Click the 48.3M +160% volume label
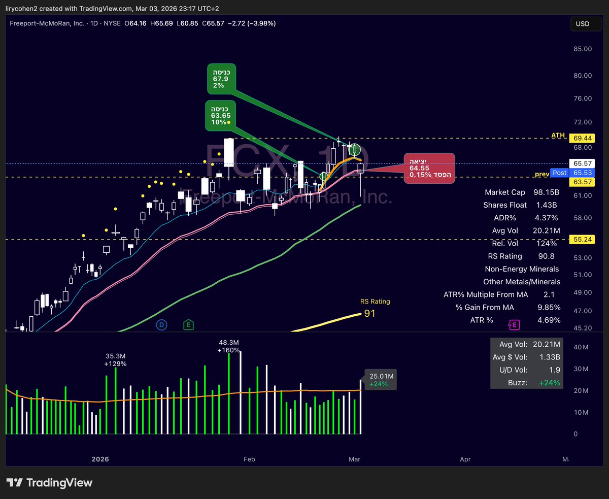This screenshot has height=499, width=609. (228, 347)
